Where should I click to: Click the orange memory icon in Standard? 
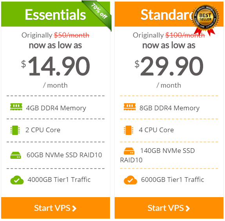click(130, 107)
